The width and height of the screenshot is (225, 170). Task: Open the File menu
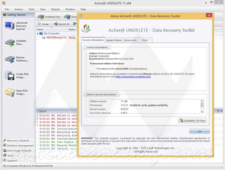pyautogui.click(x=7, y=9)
